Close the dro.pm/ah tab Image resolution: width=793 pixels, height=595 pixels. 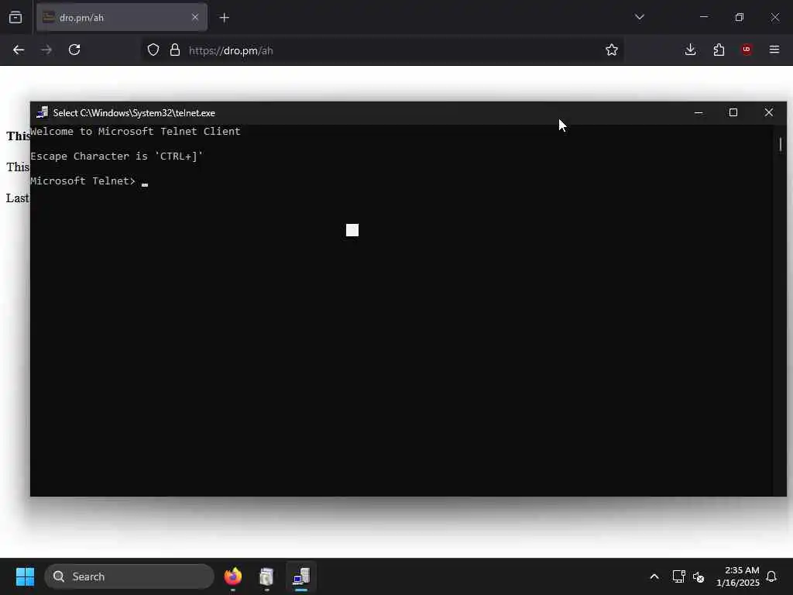point(195,17)
